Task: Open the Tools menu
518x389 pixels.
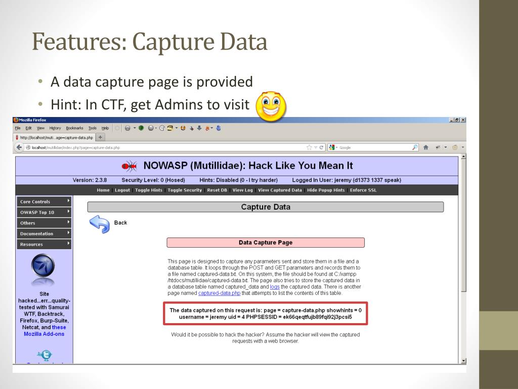Action: (93, 128)
